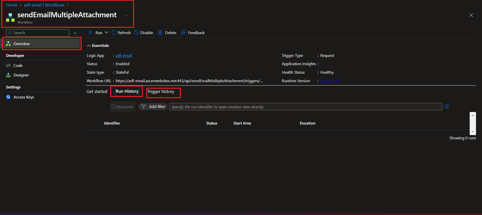Run the workflow with the Run button
The width and height of the screenshot is (482, 215).
click(96, 33)
